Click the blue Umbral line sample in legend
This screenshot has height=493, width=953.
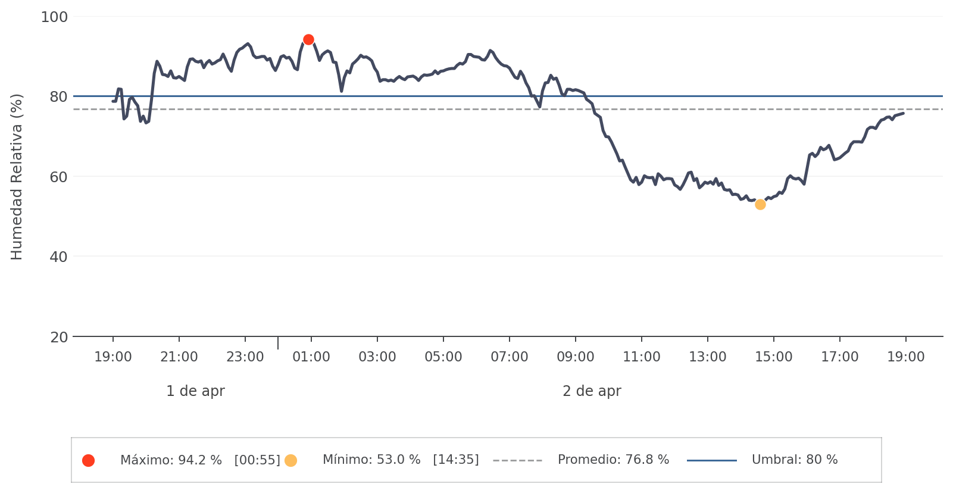click(711, 460)
